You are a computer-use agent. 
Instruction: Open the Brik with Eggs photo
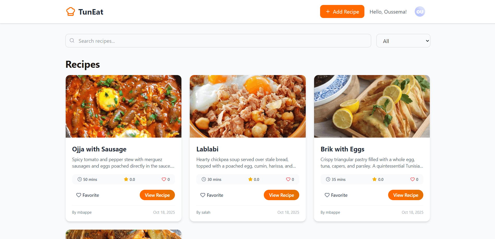tap(372, 106)
